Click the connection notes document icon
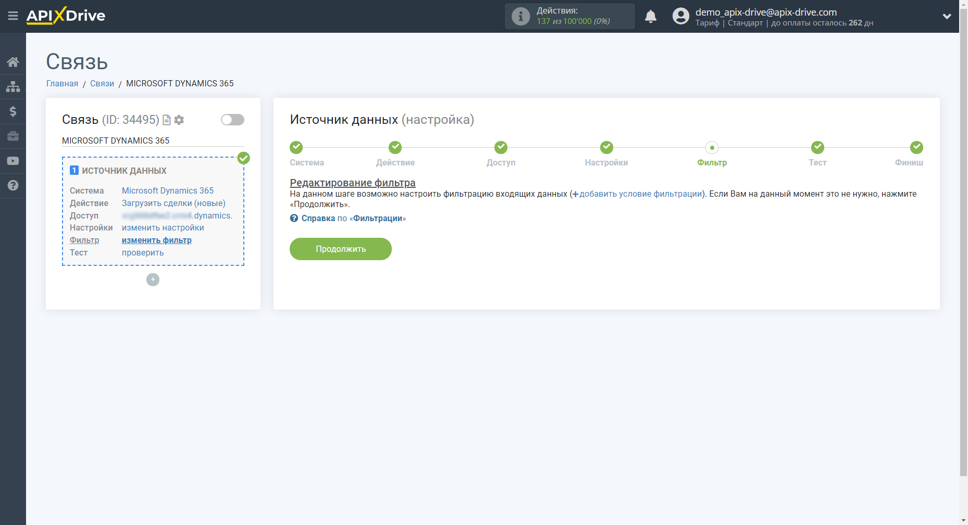This screenshot has height=525, width=968. pos(167,120)
